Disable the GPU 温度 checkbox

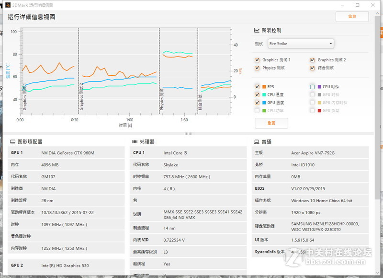[257, 103]
